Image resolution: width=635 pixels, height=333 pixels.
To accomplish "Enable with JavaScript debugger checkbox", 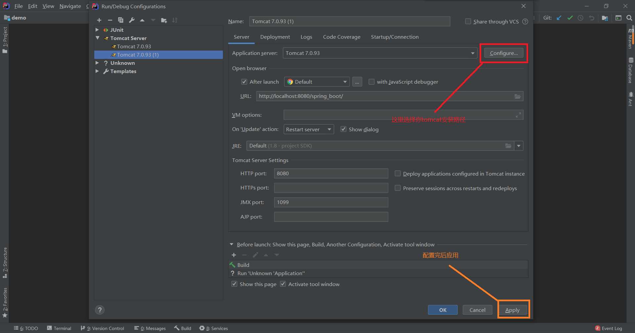I will click(371, 82).
